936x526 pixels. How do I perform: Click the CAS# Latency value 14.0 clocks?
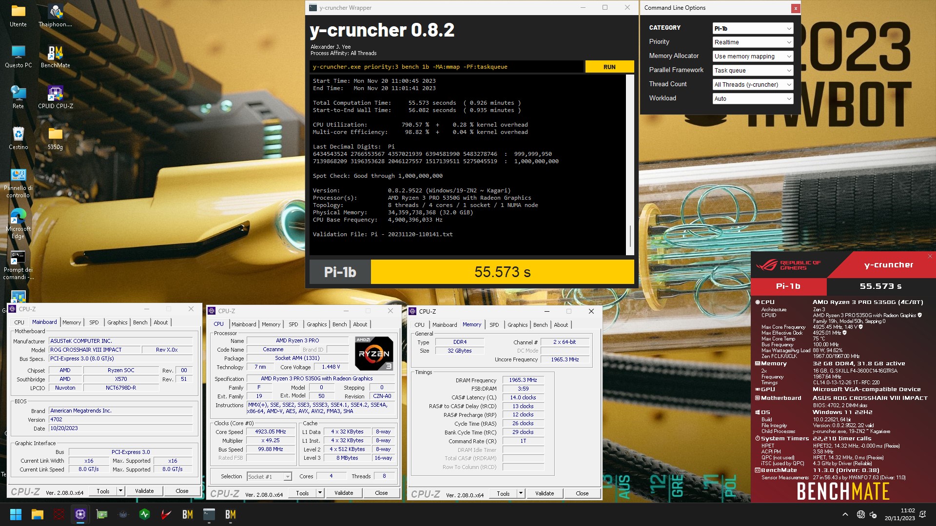coord(523,397)
